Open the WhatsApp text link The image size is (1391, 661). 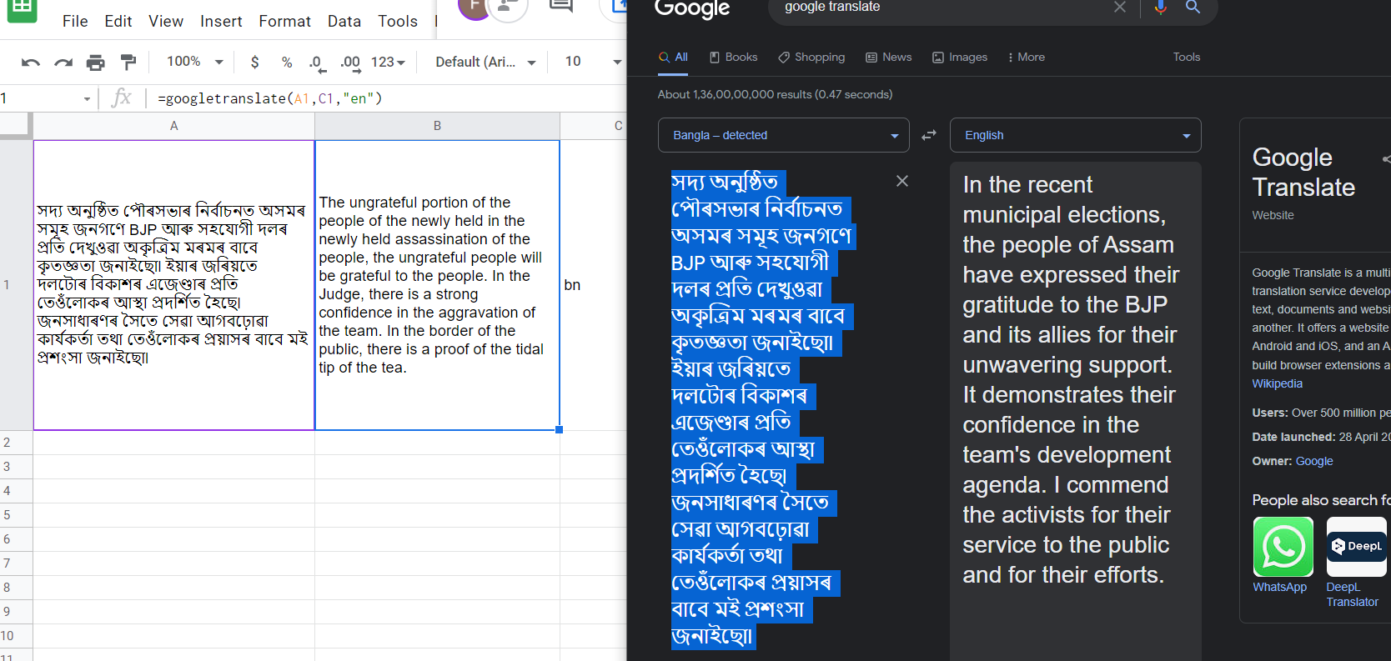[1279, 588]
